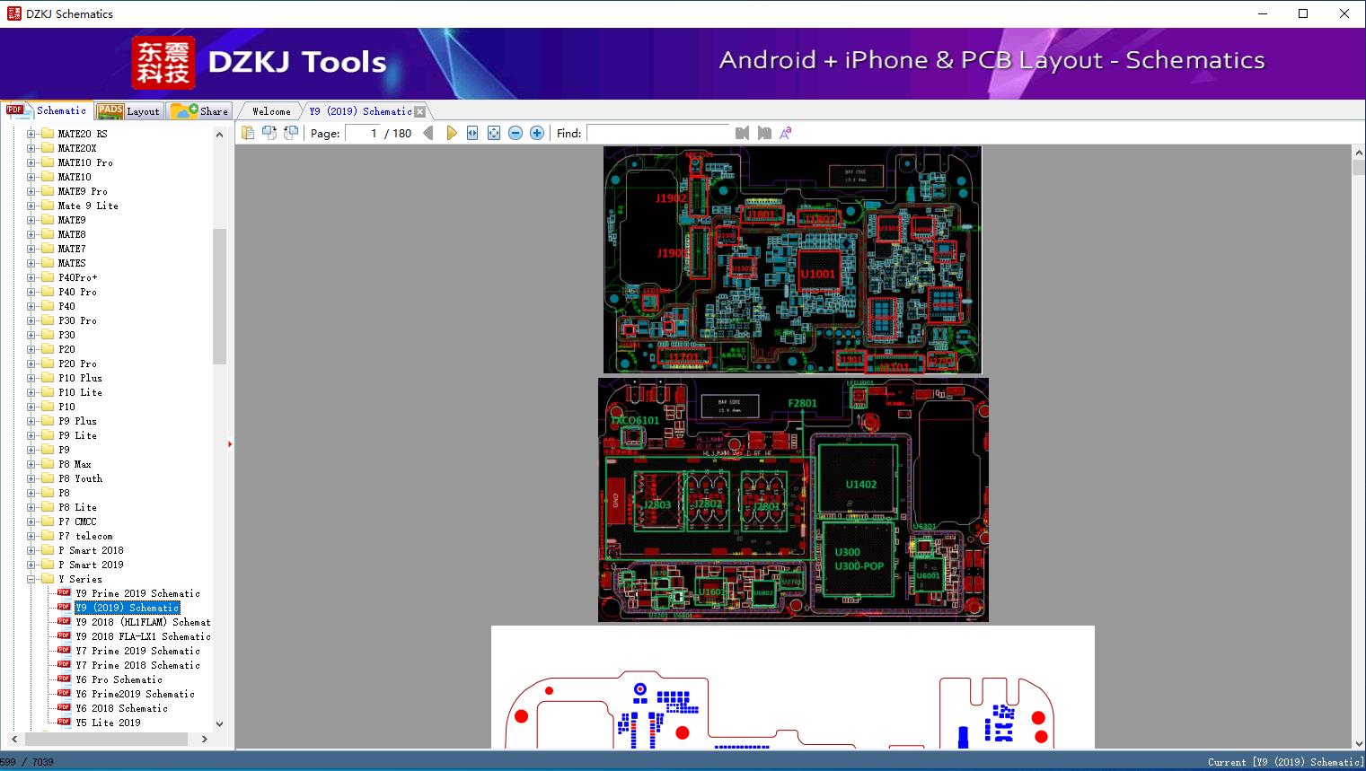Click the tree panel scroll-up arrow
This screenshot has height=771, width=1366.
[219, 135]
